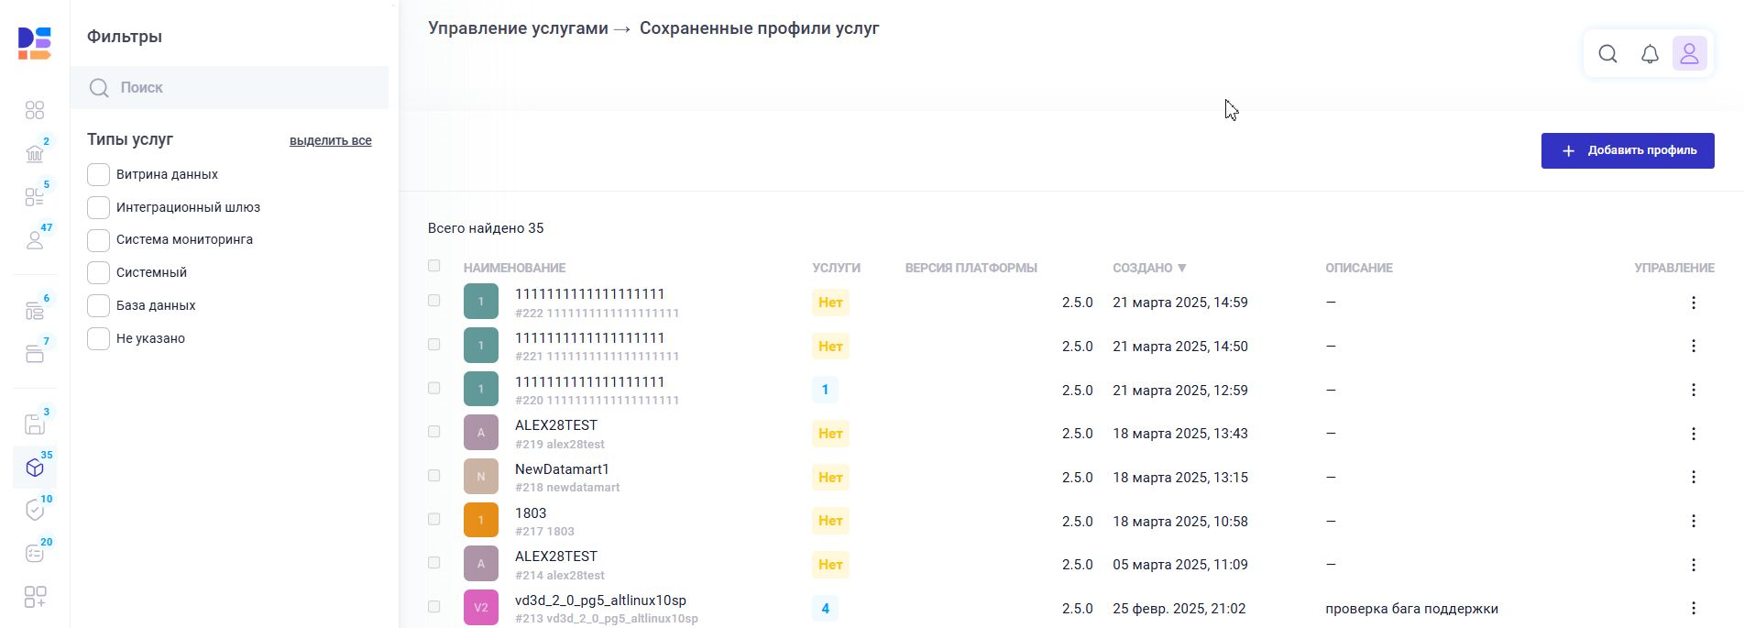Screen dimensions: 1744x628
Task: Open the sidebar user icon with badge 47
Action: pyautogui.click(x=35, y=240)
